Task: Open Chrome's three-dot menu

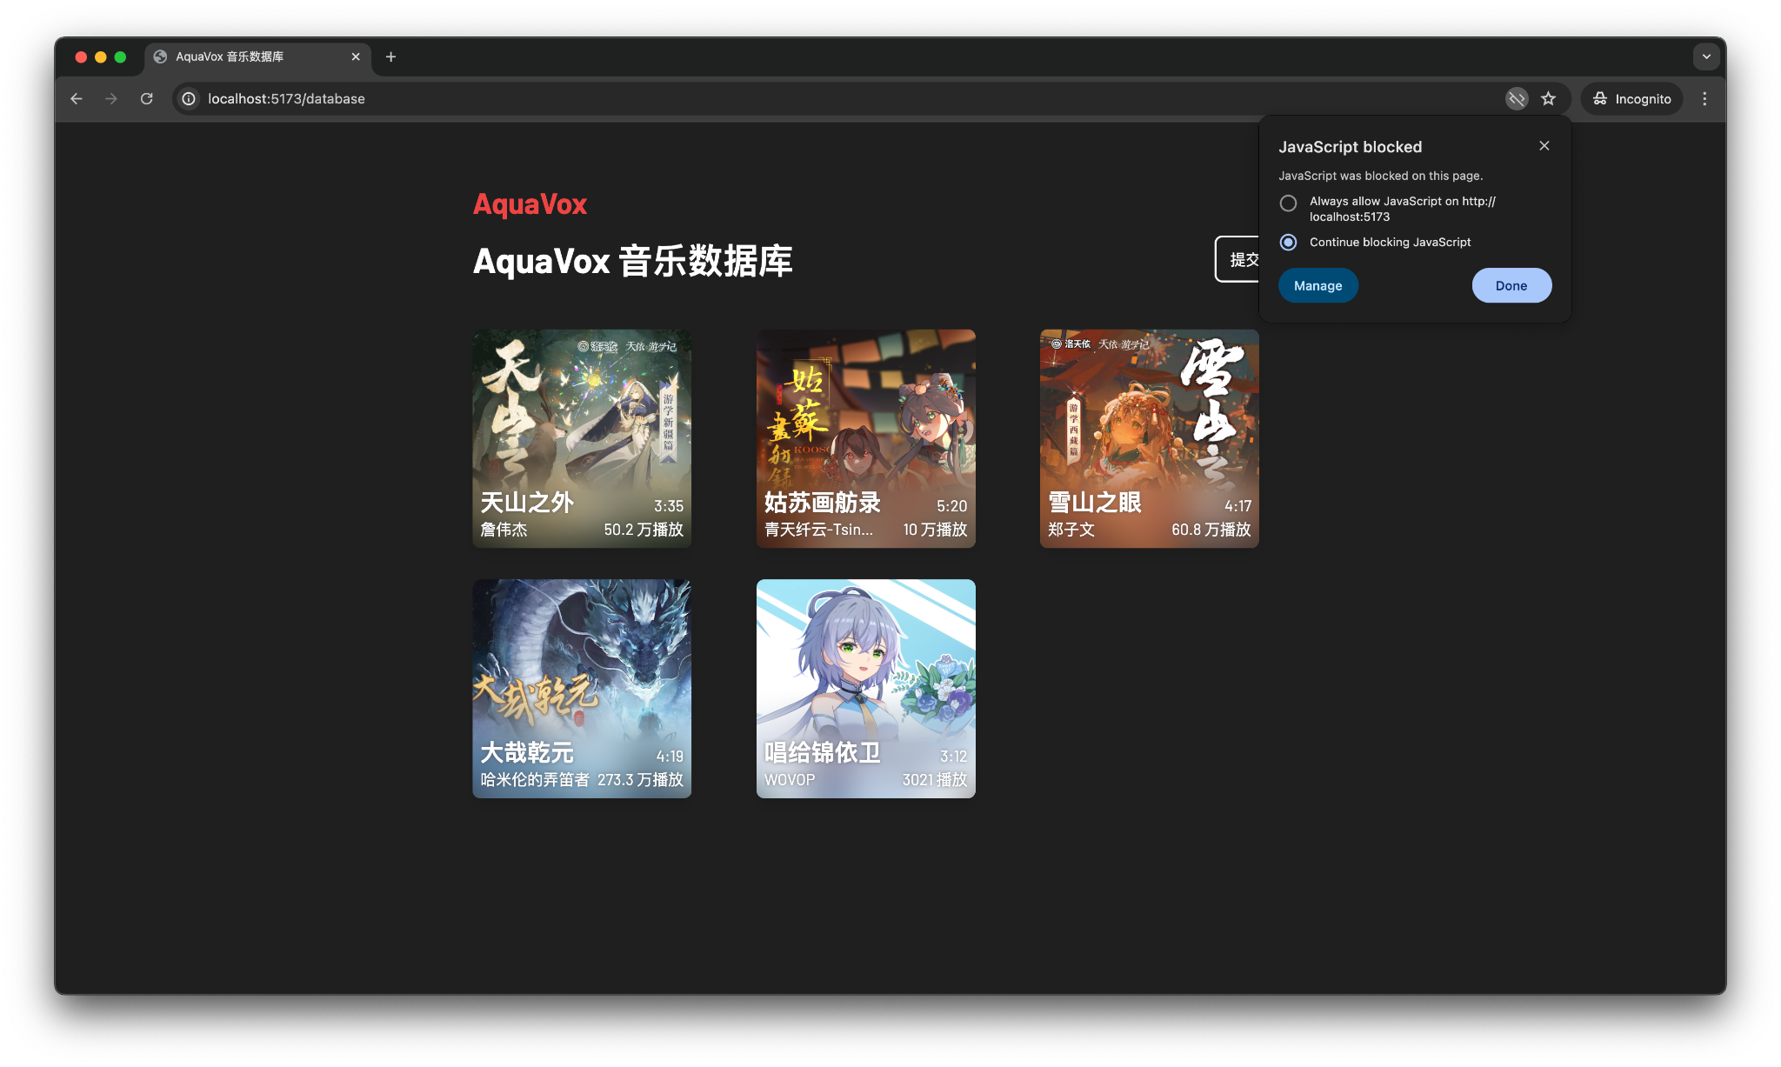Action: point(1704,98)
